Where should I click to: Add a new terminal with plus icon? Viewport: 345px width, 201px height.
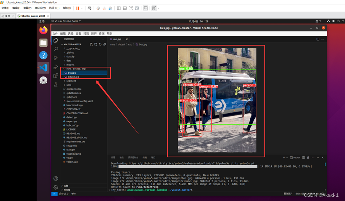tap(284, 158)
